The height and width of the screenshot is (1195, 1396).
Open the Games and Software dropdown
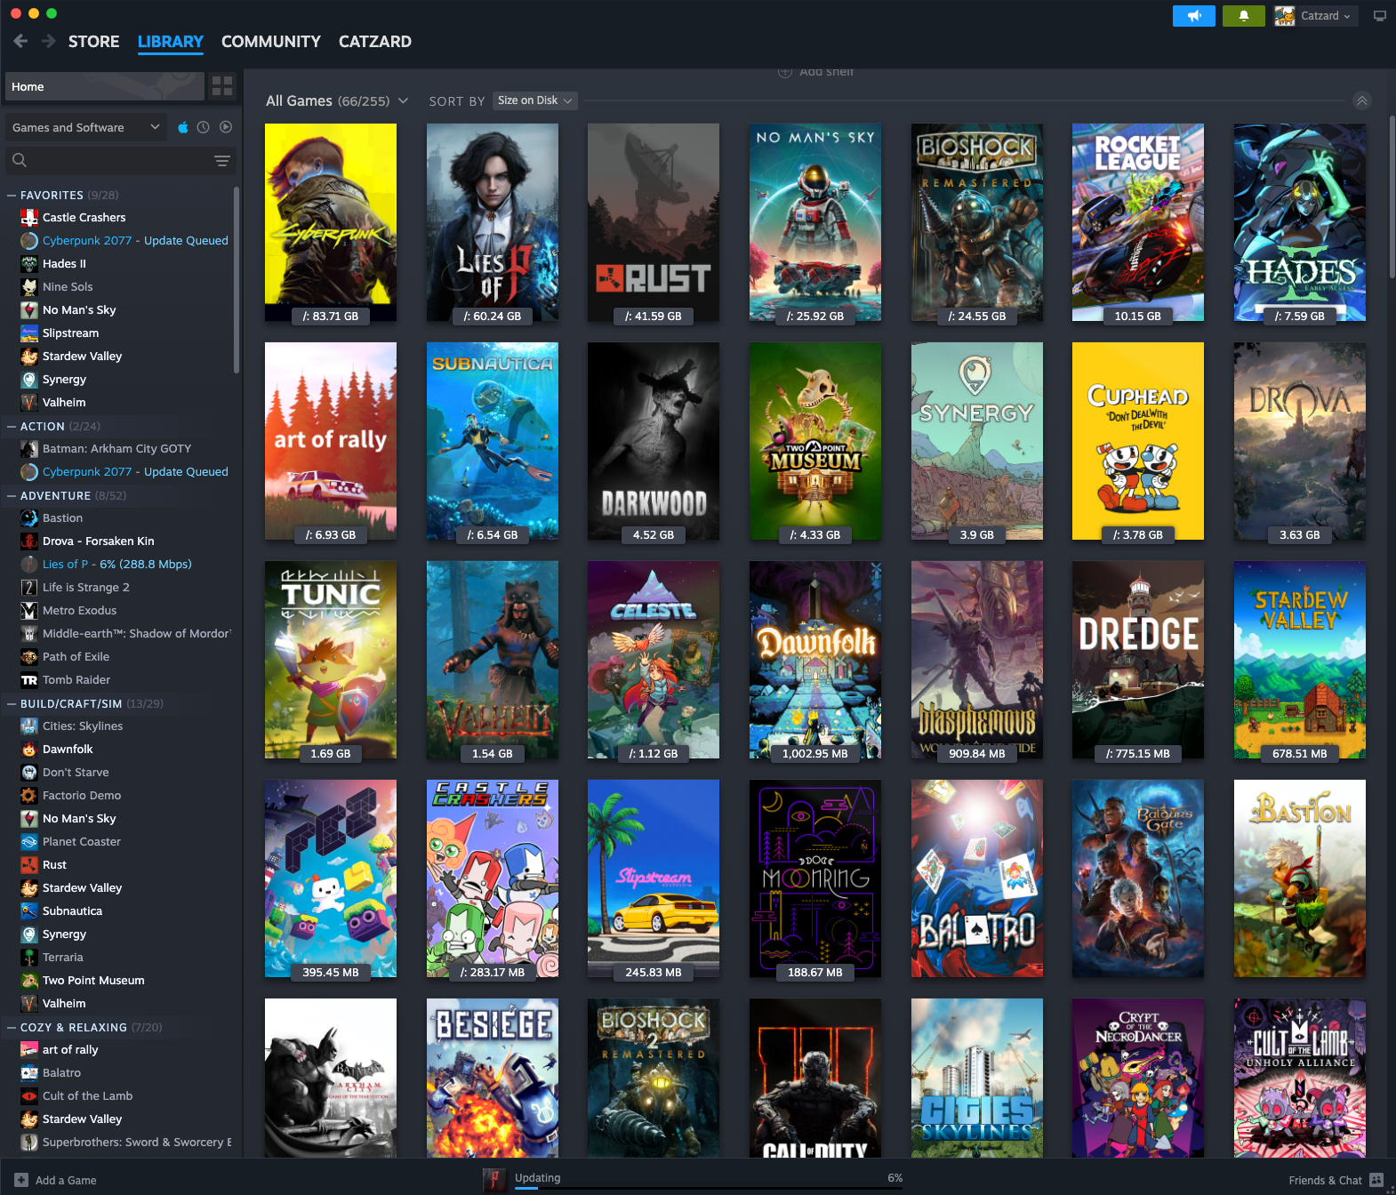point(85,127)
